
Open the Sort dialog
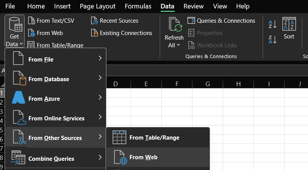pos(289,28)
